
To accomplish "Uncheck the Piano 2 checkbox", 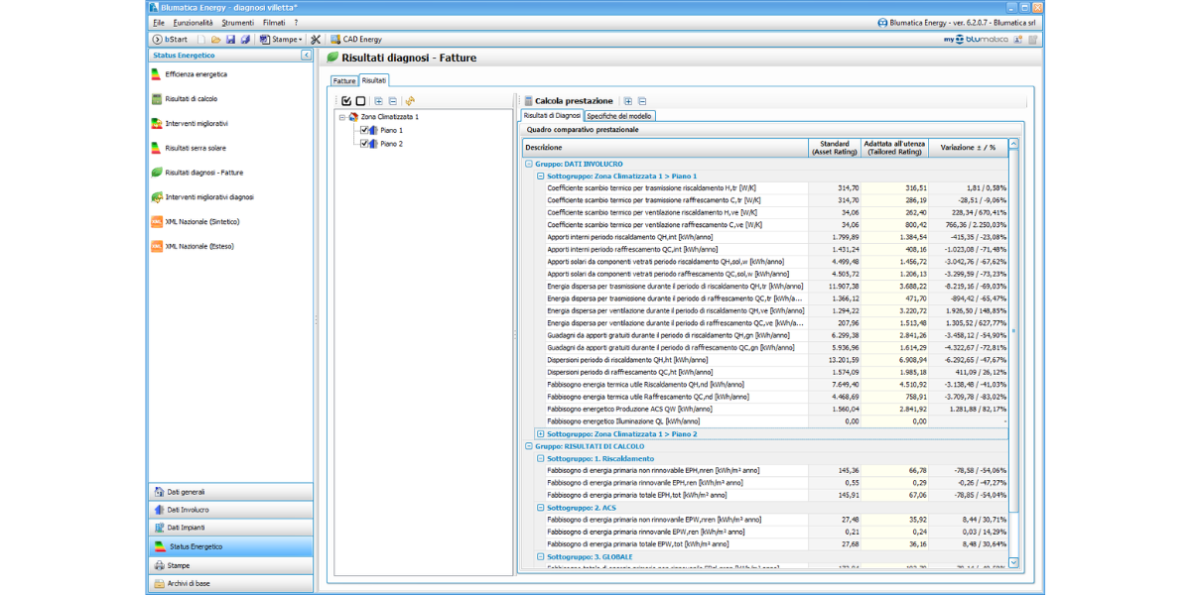I will [x=364, y=144].
